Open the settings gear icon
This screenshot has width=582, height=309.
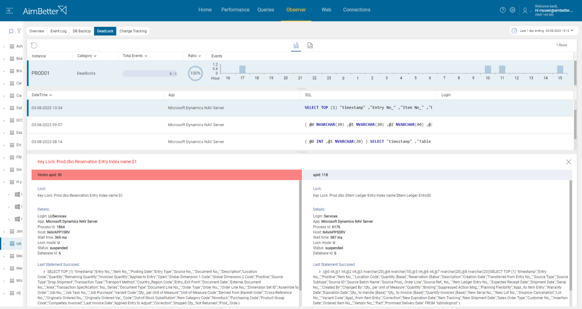click(x=513, y=10)
